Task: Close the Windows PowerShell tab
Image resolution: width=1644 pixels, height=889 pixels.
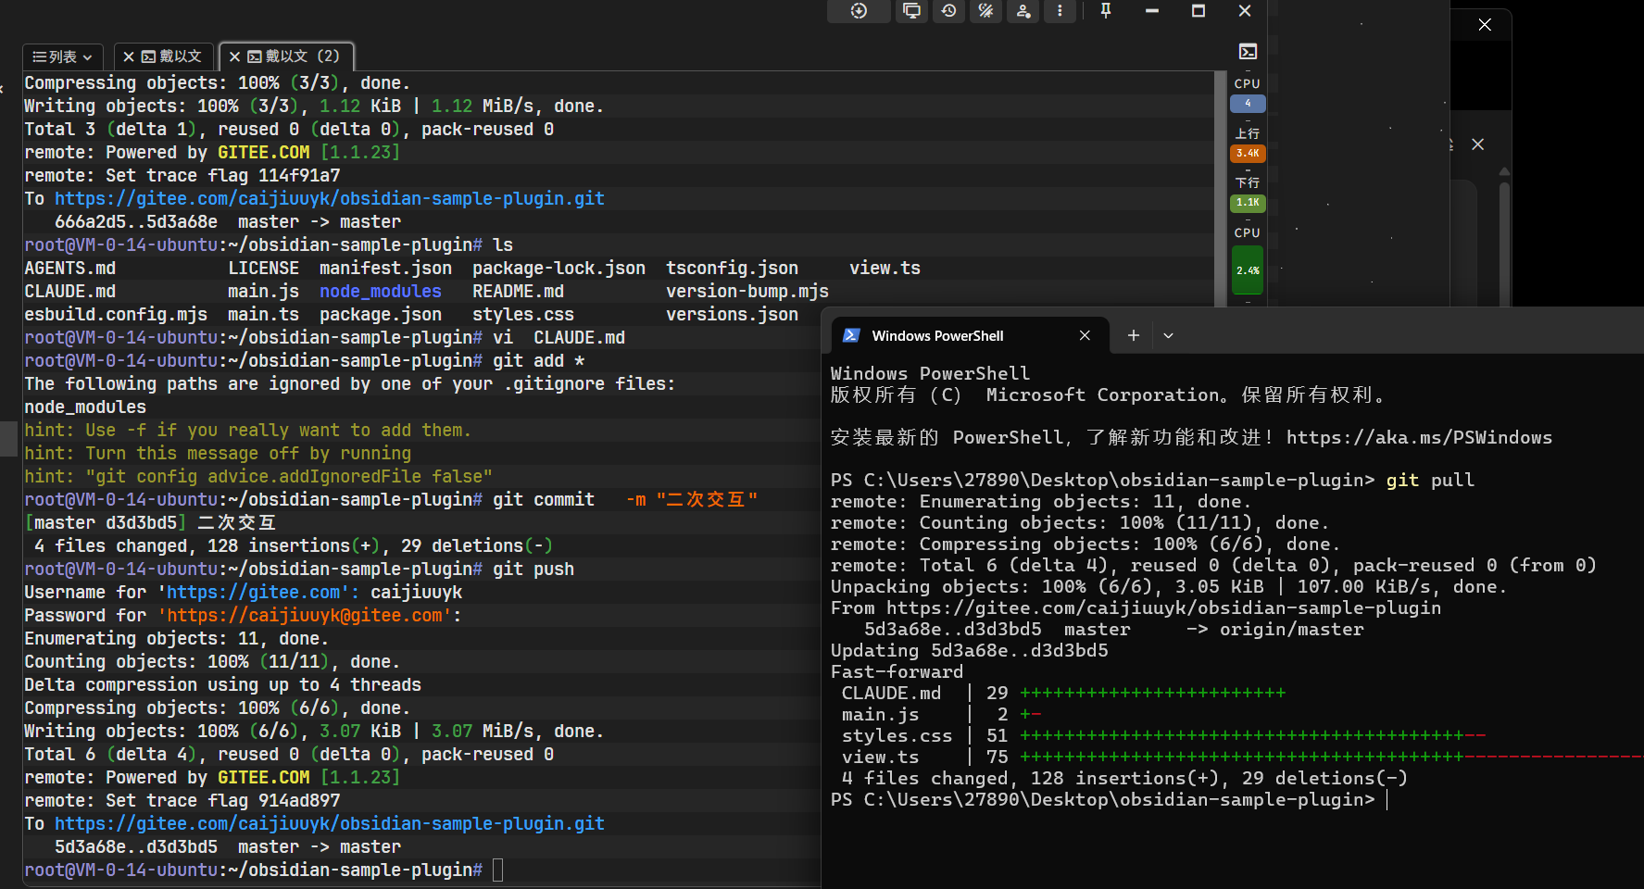Action: [1085, 336]
